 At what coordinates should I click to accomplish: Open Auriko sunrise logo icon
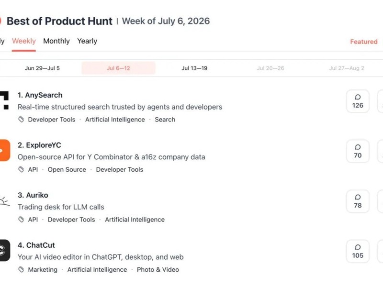5,201
